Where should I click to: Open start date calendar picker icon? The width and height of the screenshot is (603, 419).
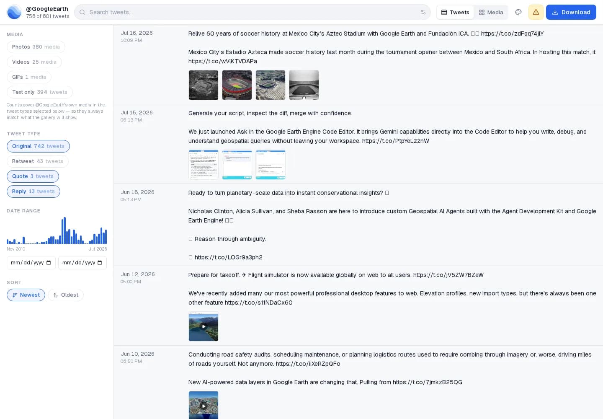49,263
